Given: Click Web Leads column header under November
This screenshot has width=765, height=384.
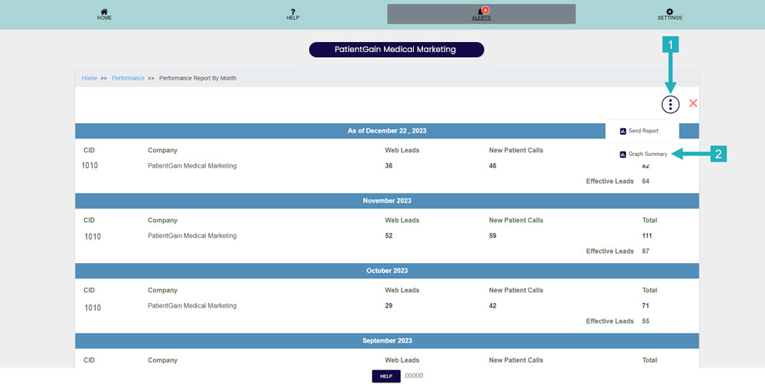Looking at the screenshot, I should [402, 220].
